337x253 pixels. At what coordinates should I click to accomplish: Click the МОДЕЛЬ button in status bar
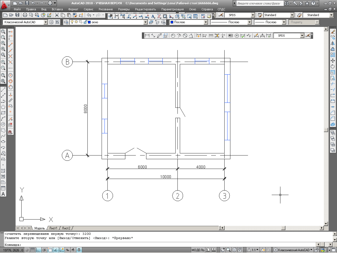198,250
